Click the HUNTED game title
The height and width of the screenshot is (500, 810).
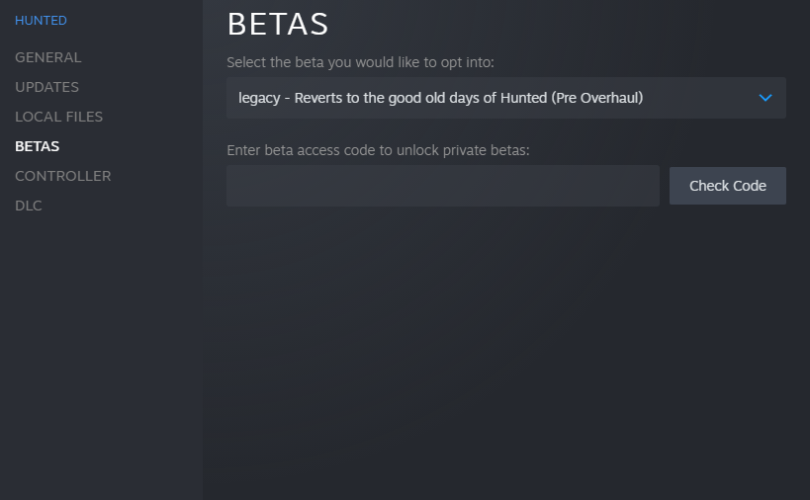click(41, 20)
